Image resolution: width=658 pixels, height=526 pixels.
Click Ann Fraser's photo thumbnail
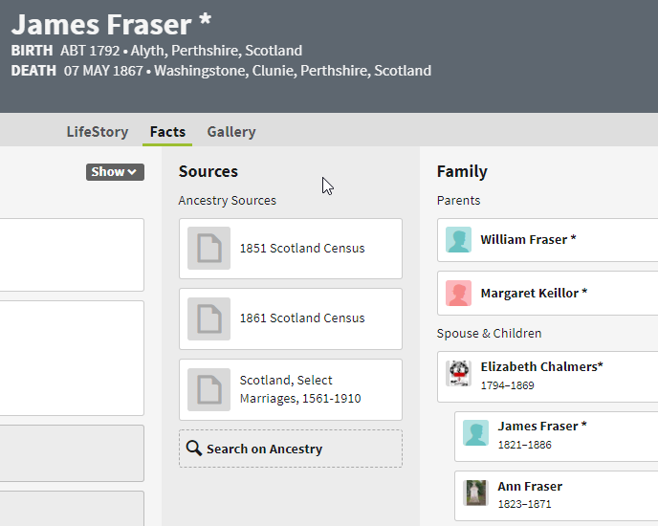coord(476,493)
